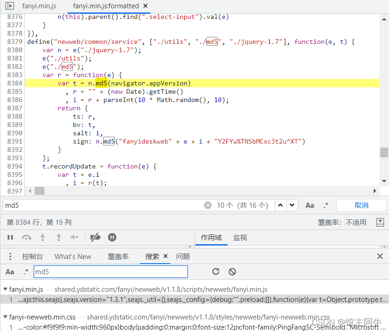Image resolution: width=389 pixels, height=331 pixels.
Task: Refresh the global search results
Action: pyautogui.click(x=216, y=271)
